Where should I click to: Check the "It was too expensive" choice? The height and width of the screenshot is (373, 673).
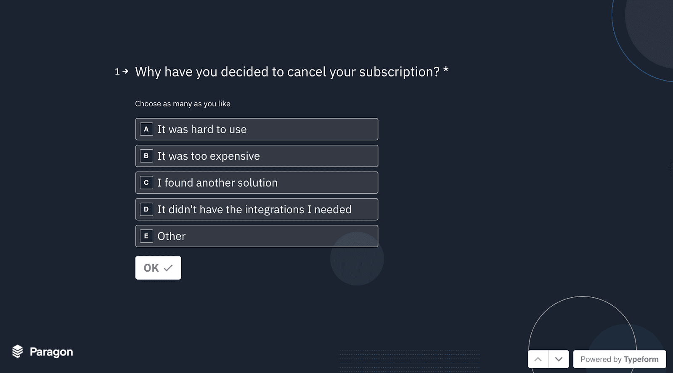tap(257, 156)
